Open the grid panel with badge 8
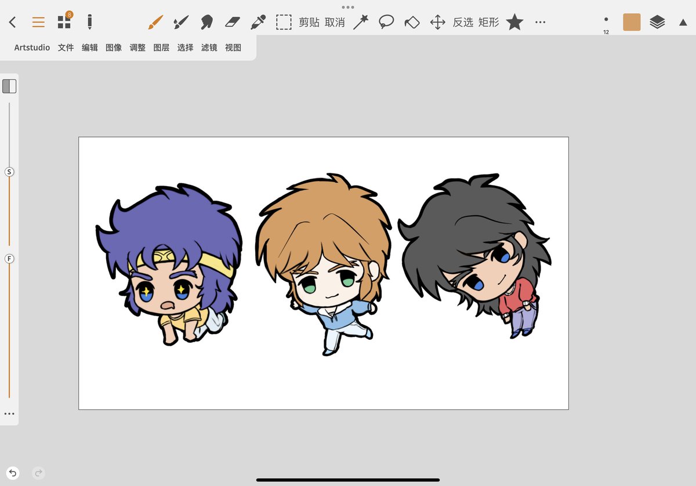This screenshot has width=696, height=486. [x=64, y=21]
